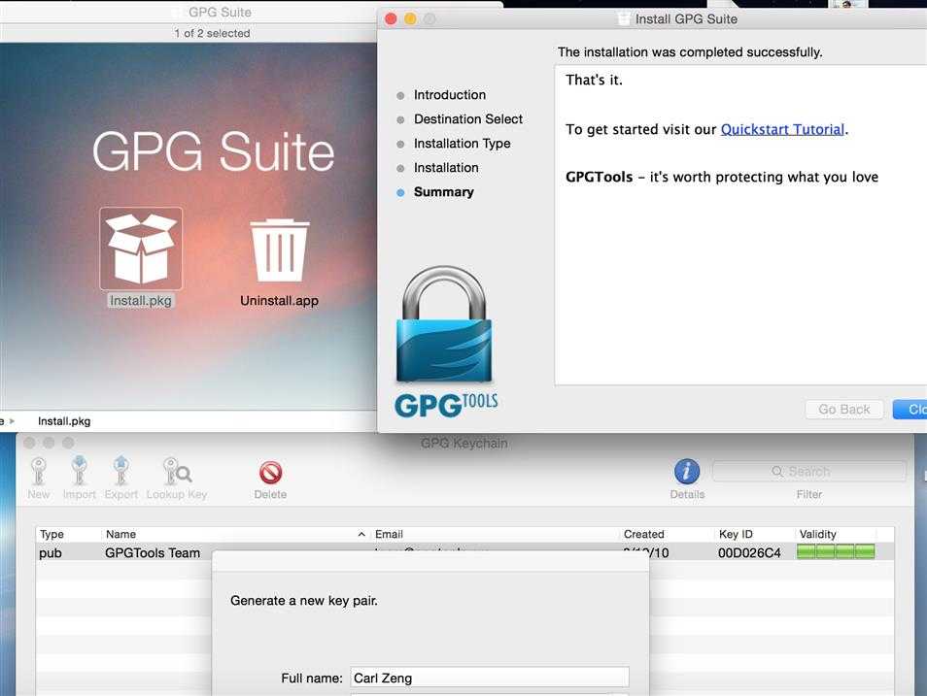Click the green validity bar of GPGTools Team
Screen dimensions: 927x696
click(836, 552)
